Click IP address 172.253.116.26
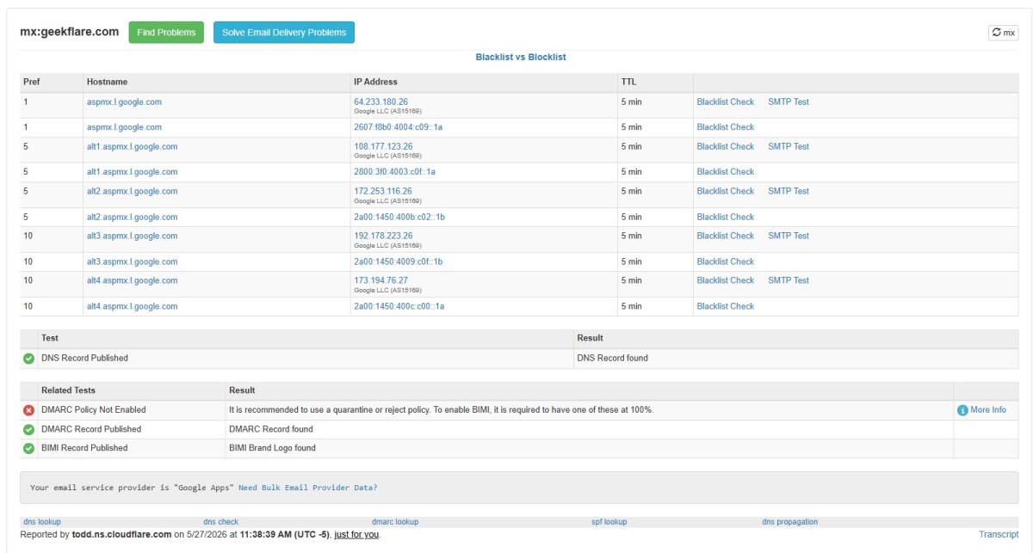This screenshot has width=1033, height=553. (x=383, y=192)
